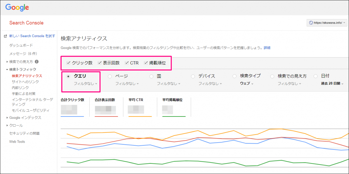Click the Google logo

point(17,7)
